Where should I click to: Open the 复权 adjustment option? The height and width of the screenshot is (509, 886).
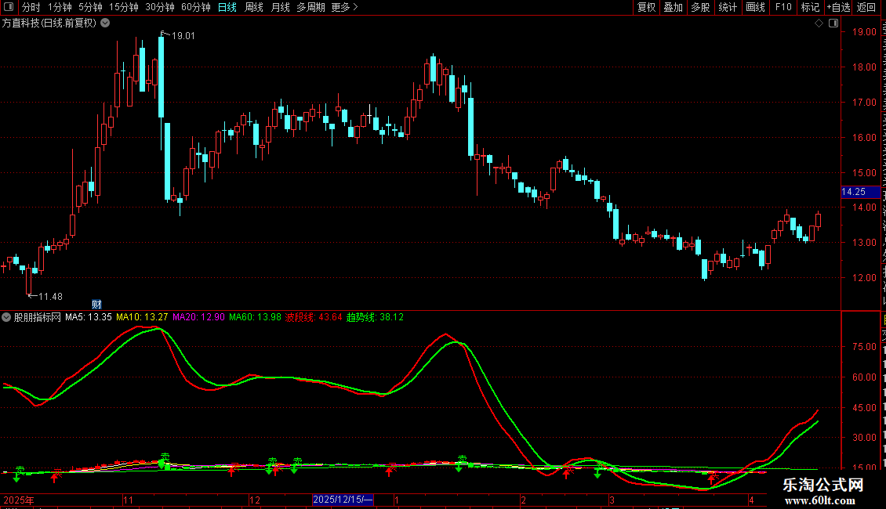point(646,7)
